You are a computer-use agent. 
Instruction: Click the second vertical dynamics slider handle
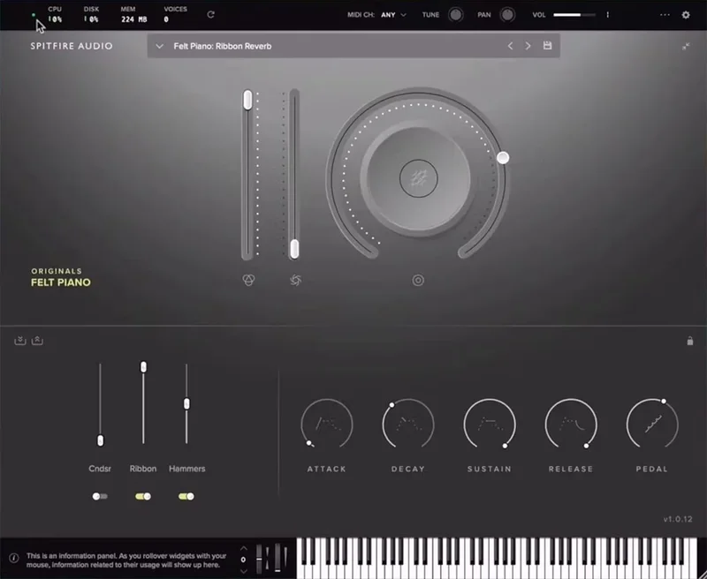[x=294, y=249]
